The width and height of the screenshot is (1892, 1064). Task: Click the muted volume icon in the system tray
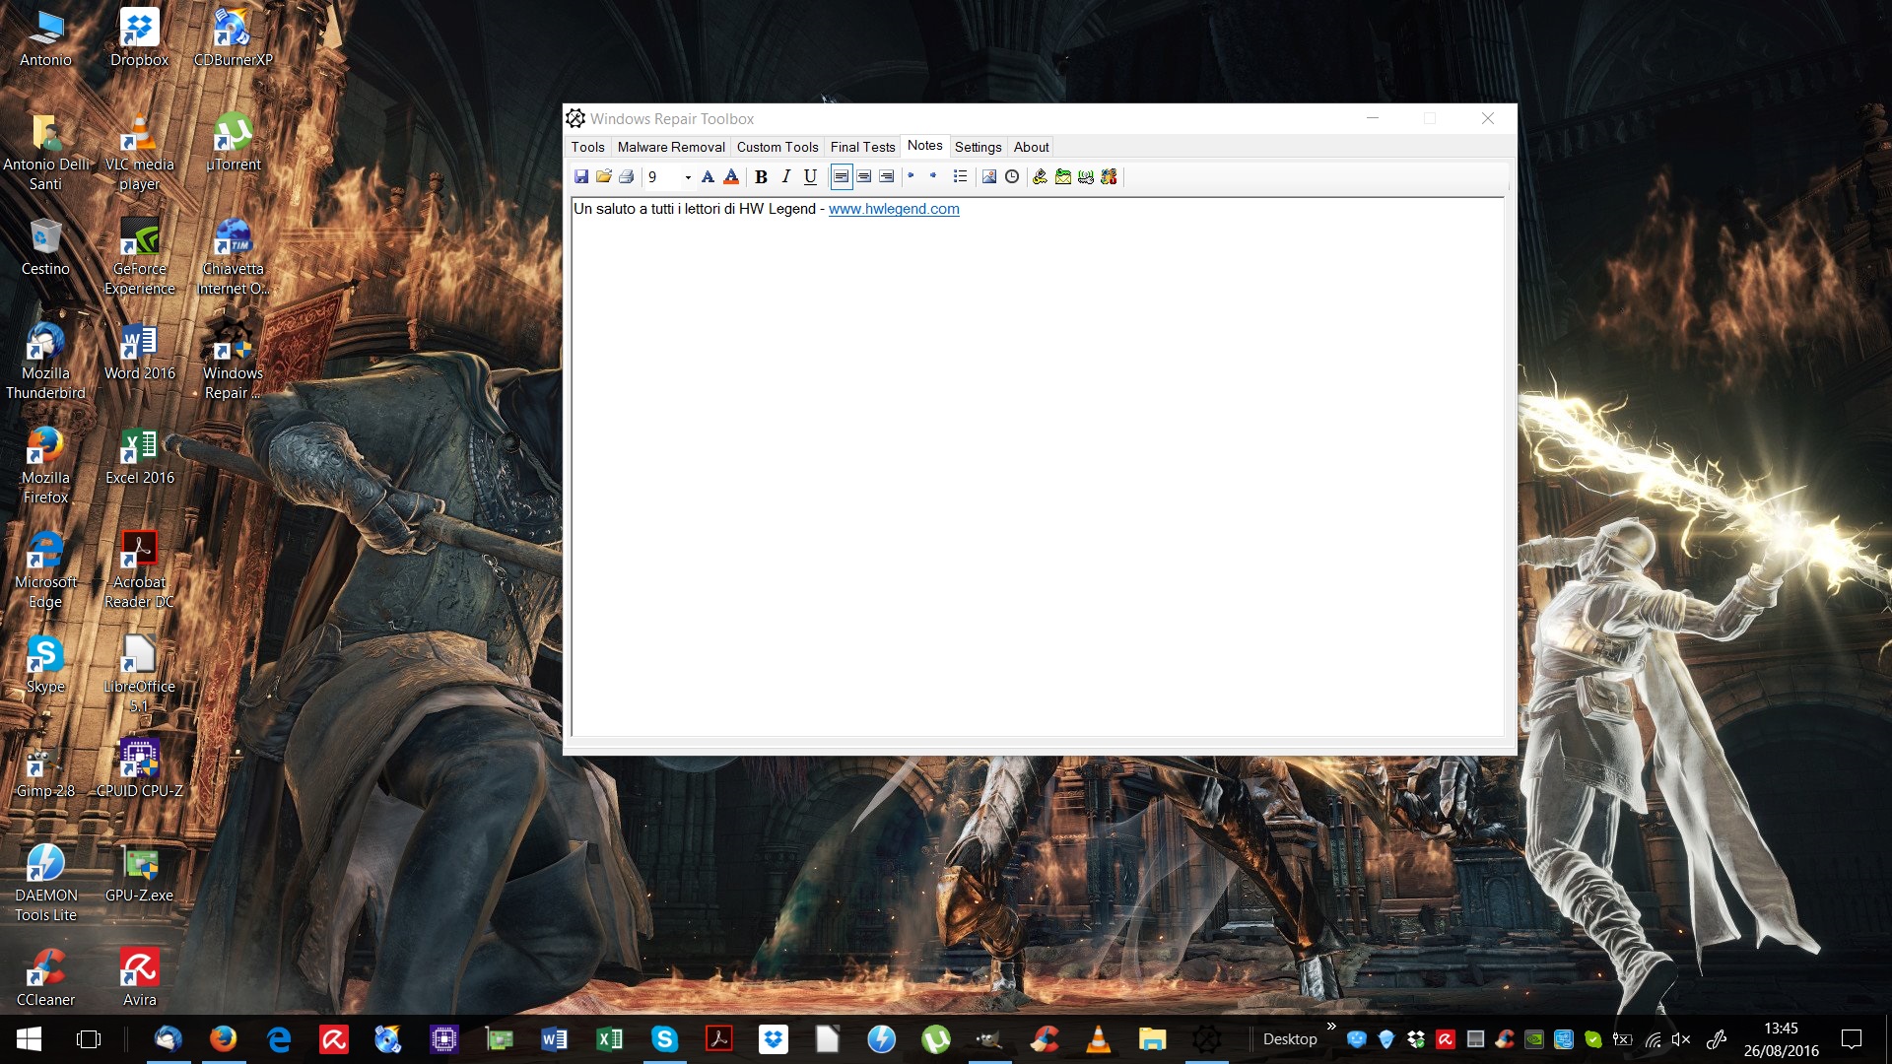[1681, 1039]
